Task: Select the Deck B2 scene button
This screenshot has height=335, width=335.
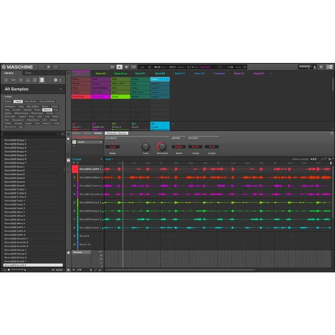Action: [x=160, y=73]
